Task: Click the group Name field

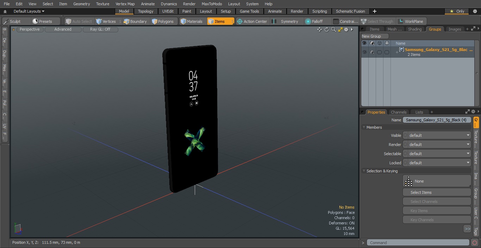Action: [437, 120]
